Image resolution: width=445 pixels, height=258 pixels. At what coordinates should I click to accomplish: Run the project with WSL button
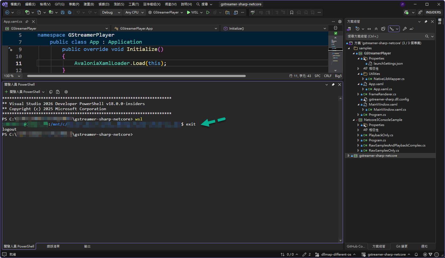click(193, 12)
